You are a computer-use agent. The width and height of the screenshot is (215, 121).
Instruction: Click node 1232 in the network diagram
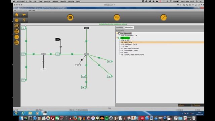84,76
